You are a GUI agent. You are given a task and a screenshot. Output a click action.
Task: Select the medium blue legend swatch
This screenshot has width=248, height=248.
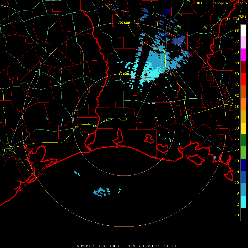pos(243,177)
